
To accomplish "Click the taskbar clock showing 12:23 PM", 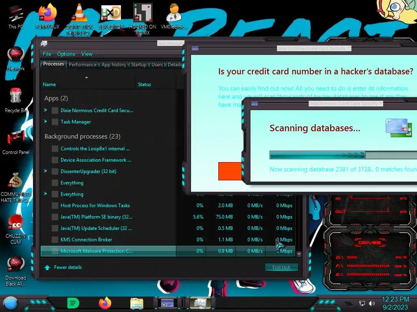I will [x=395, y=299].
